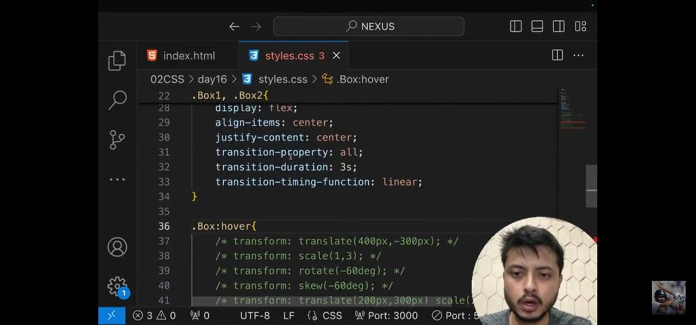Image resolution: width=696 pixels, height=325 pixels.
Task: Go back with the left arrow
Action: click(x=234, y=27)
